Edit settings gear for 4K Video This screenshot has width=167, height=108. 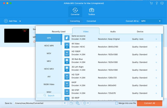pyautogui.click(x=156, y=47)
